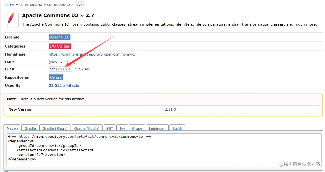
Task: Click the Categories row label
Action: [15, 46]
